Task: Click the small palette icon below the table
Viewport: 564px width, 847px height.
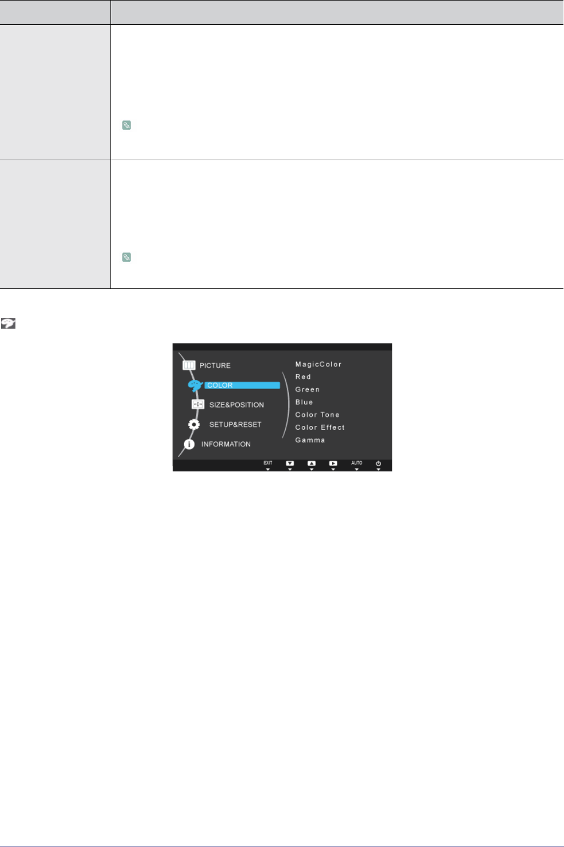Action: [8, 323]
